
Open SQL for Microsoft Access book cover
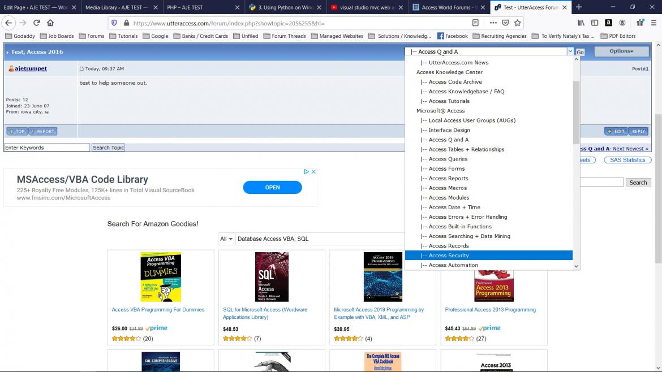coord(272,276)
